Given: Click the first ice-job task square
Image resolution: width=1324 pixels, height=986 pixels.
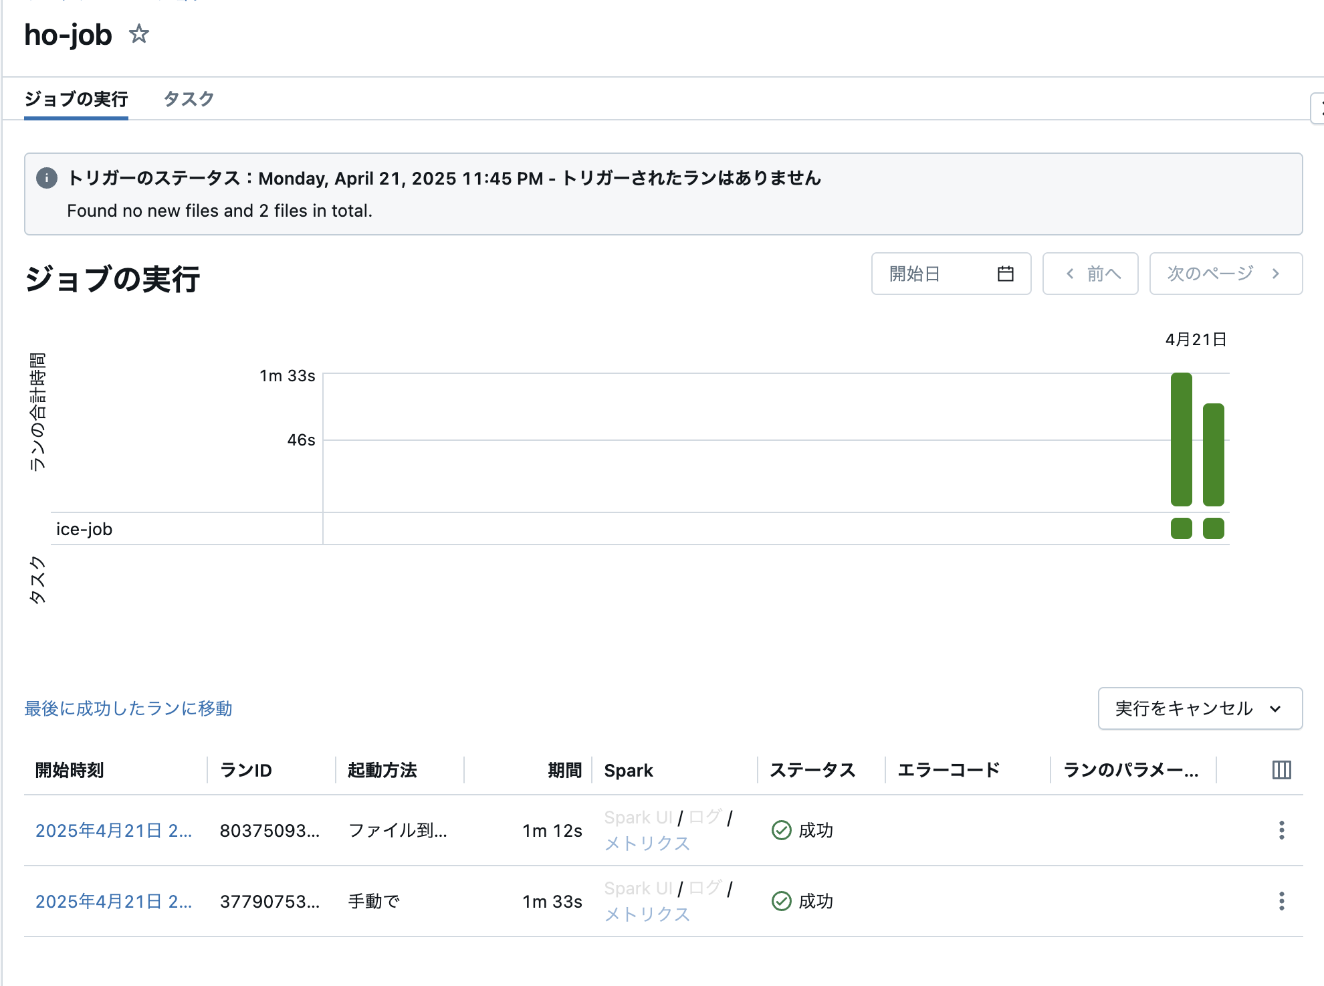Looking at the screenshot, I should (1181, 528).
